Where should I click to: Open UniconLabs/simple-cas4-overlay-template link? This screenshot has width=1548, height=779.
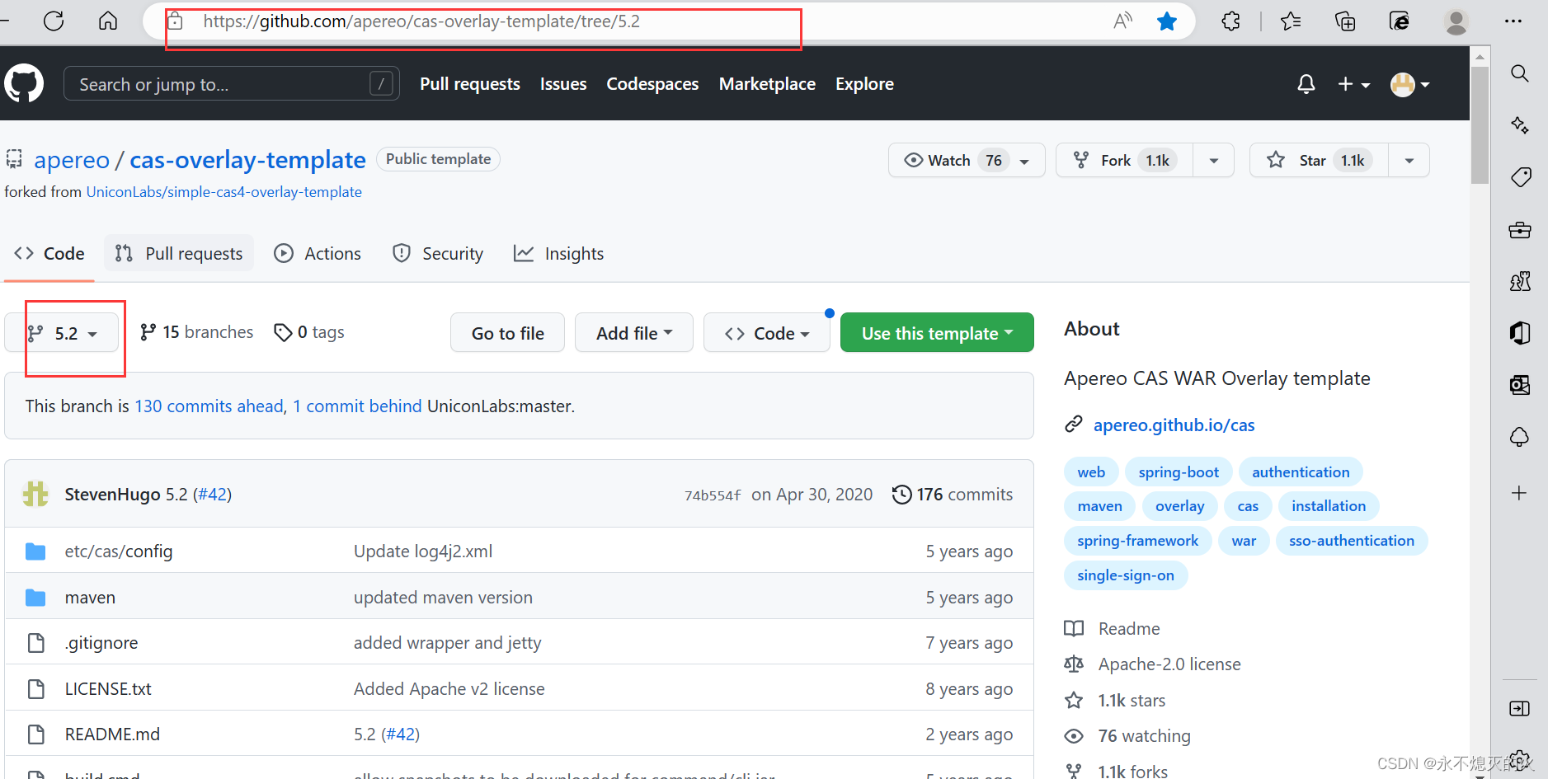pyautogui.click(x=223, y=191)
